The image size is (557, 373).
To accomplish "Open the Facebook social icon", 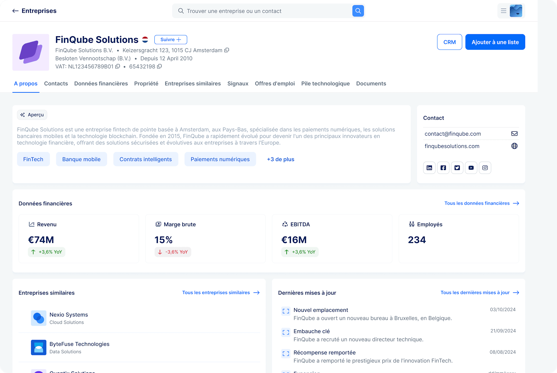I will tap(443, 168).
